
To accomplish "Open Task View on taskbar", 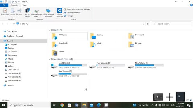I will point(54,105).
